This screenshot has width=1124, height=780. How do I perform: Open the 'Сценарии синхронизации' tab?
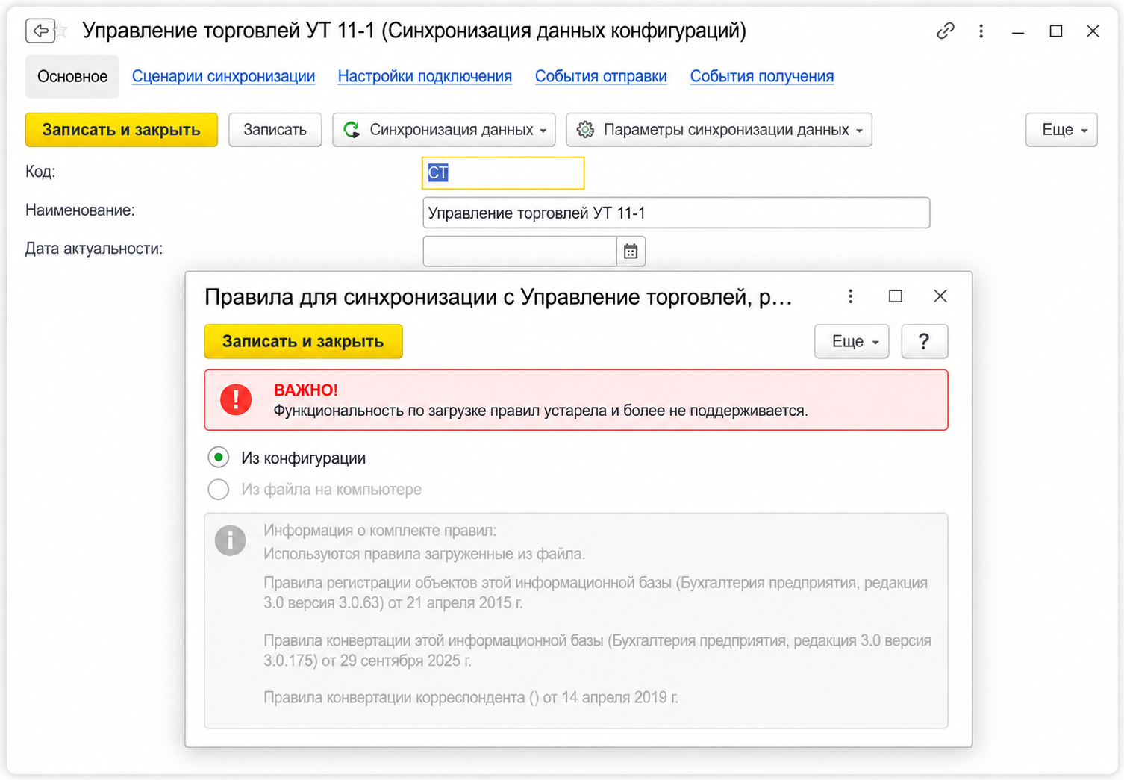(223, 76)
